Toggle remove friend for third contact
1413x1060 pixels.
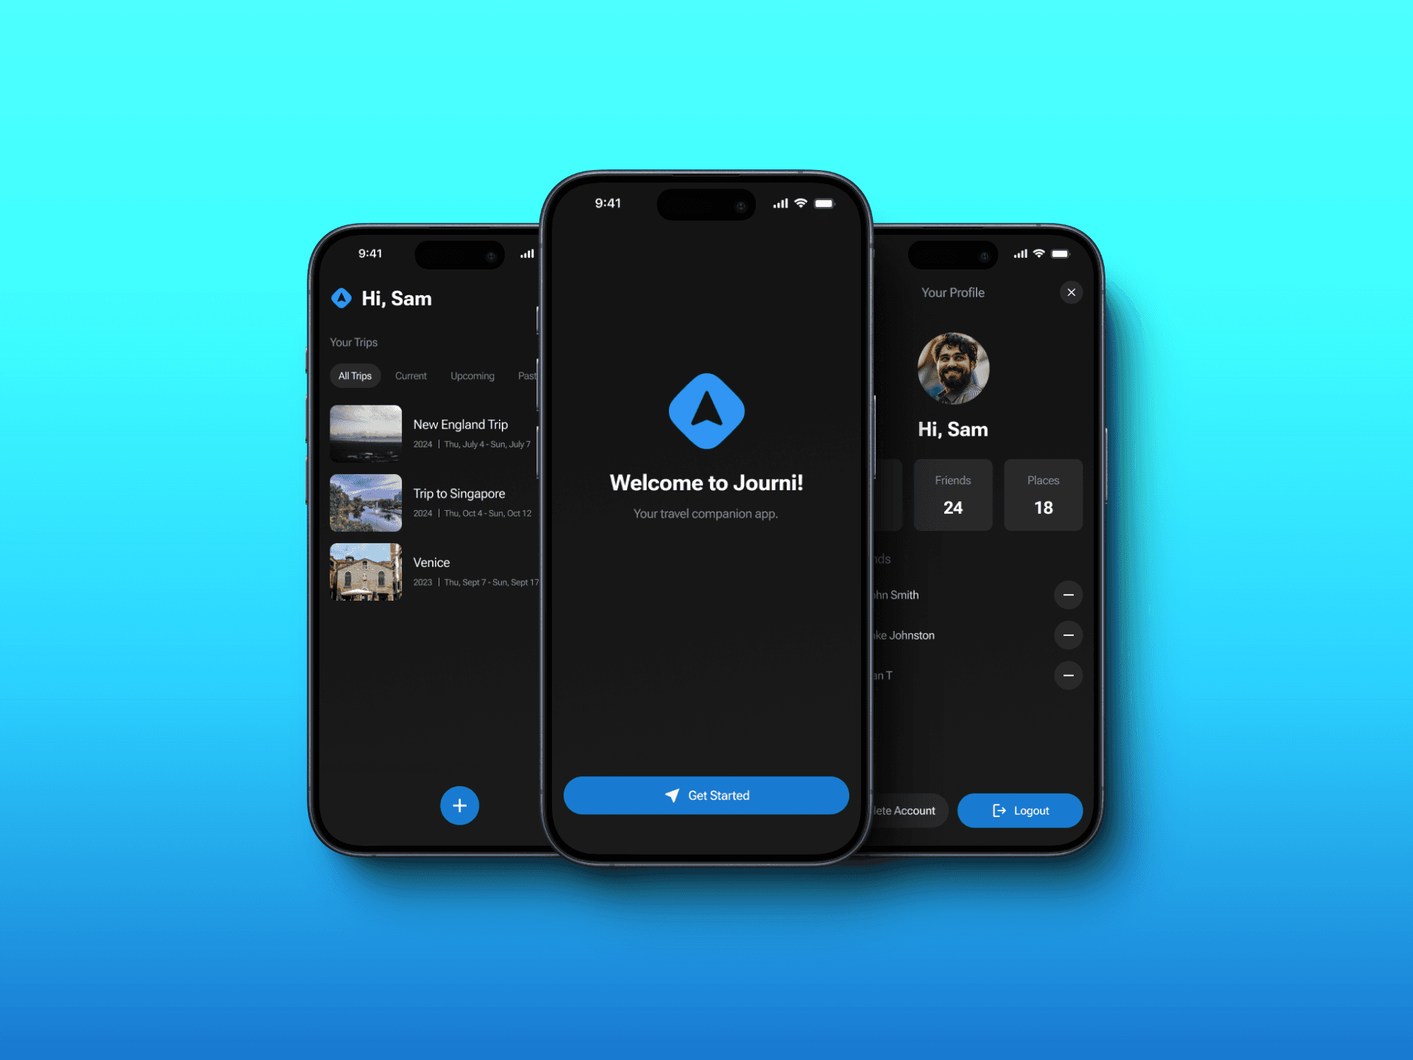[x=1068, y=675]
